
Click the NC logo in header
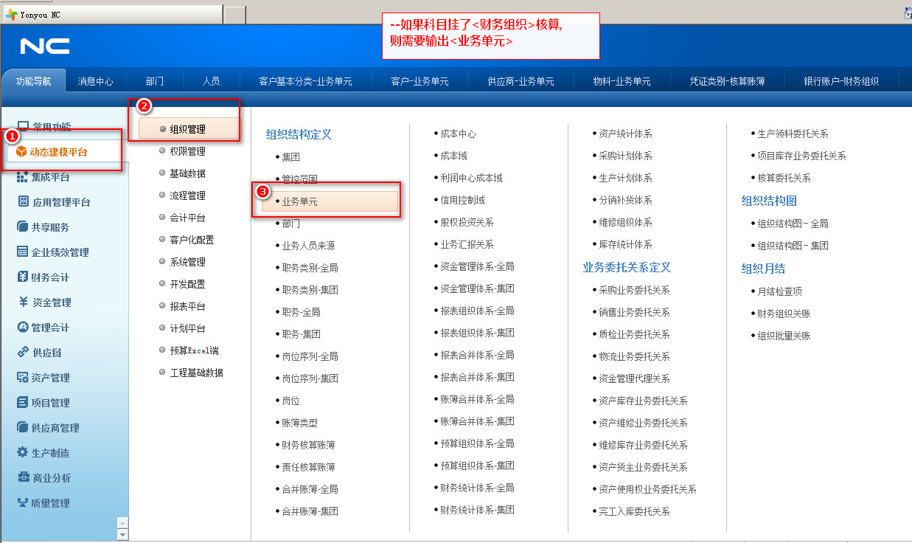(x=45, y=47)
